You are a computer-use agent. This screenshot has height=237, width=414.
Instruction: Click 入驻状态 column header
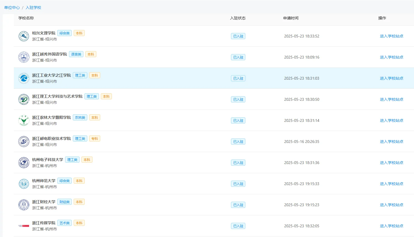238,18
